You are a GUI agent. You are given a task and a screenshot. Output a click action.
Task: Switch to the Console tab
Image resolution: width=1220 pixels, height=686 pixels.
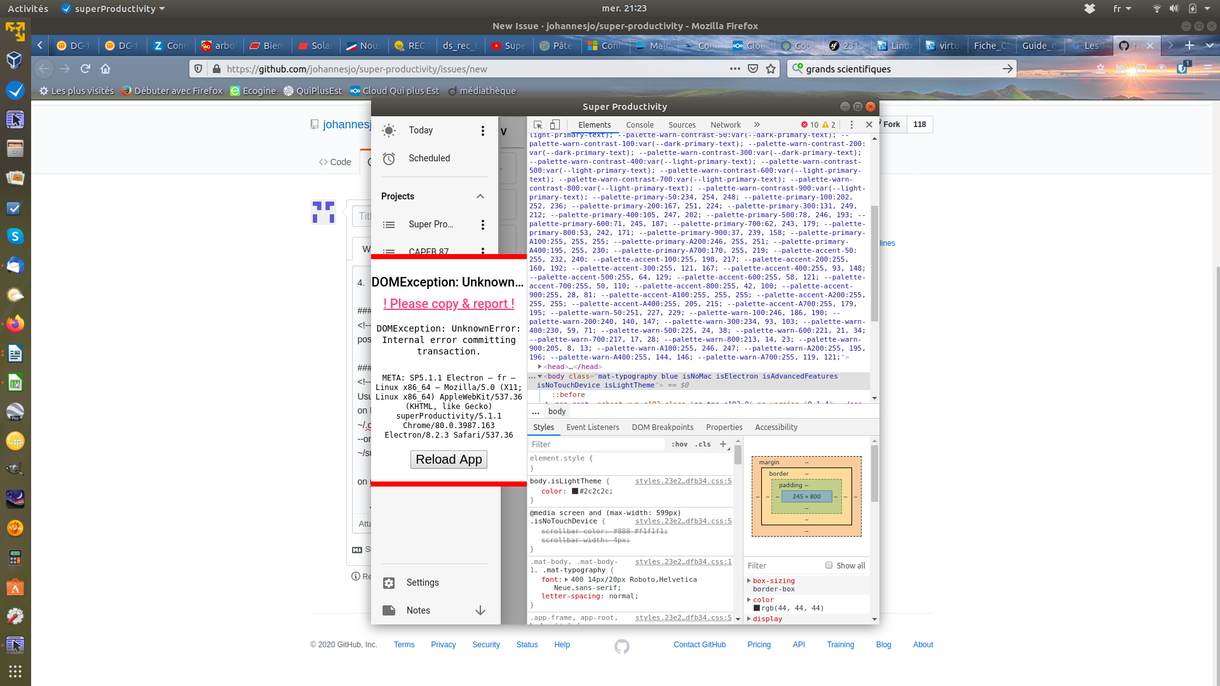(x=639, y=124)
